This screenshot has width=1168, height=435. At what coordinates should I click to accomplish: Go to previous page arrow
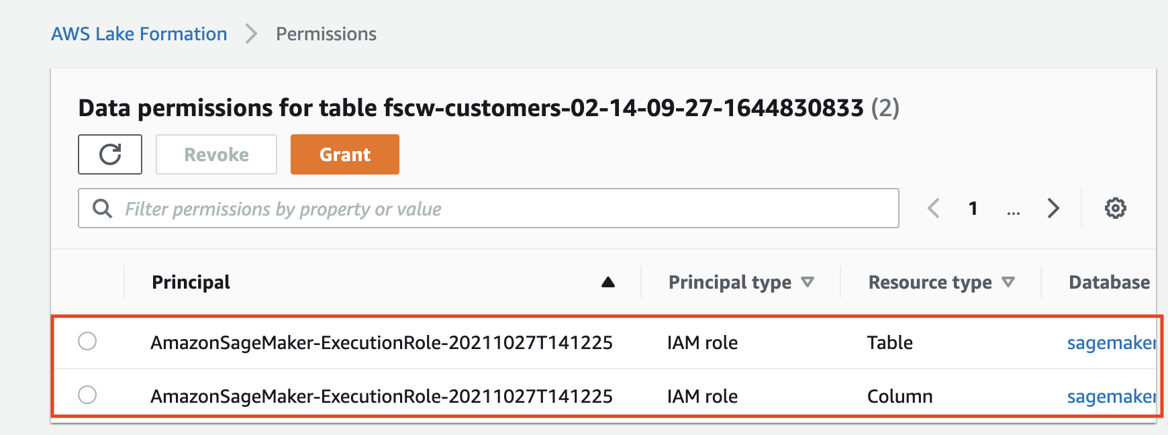coord(934,208)
